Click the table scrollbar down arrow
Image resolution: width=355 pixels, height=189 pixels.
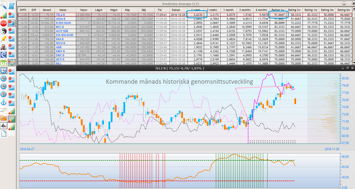(353, 63)
